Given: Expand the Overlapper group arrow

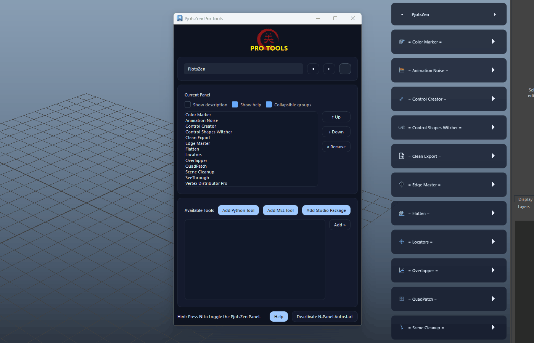Looking at the screenshot, I should pyautogui.click(x=493, y=270).
